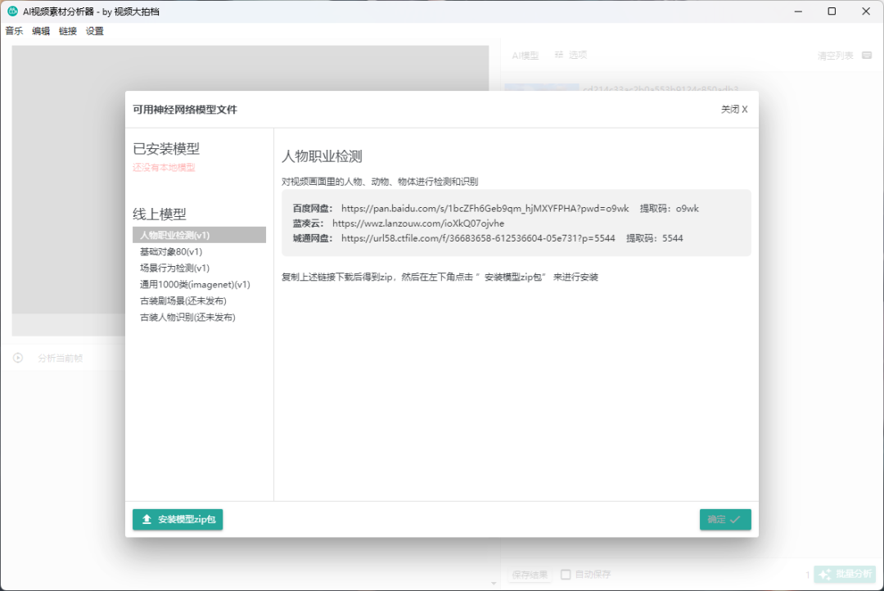The width and height of the screenshot is (884, 591).
Task: Click the 百度网盘 pan.baidu.com link
Action: [x=485, y=209]
